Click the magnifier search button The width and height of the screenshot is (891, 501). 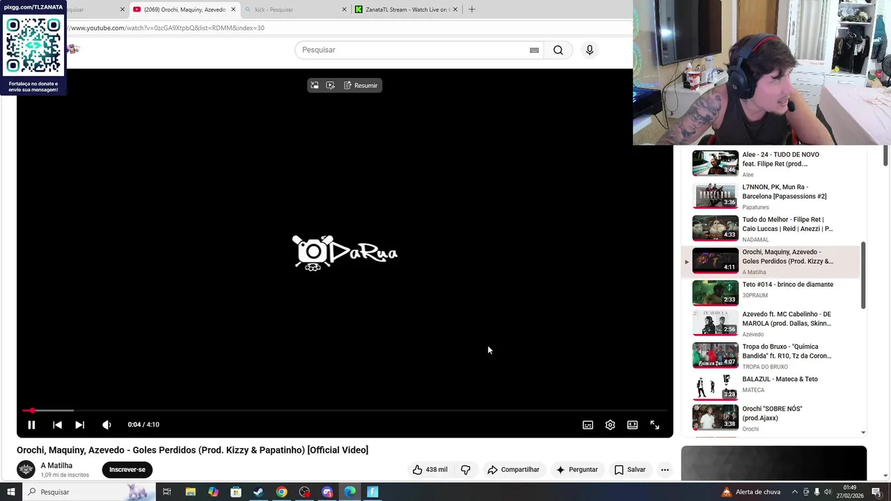(x=558, y=50)
